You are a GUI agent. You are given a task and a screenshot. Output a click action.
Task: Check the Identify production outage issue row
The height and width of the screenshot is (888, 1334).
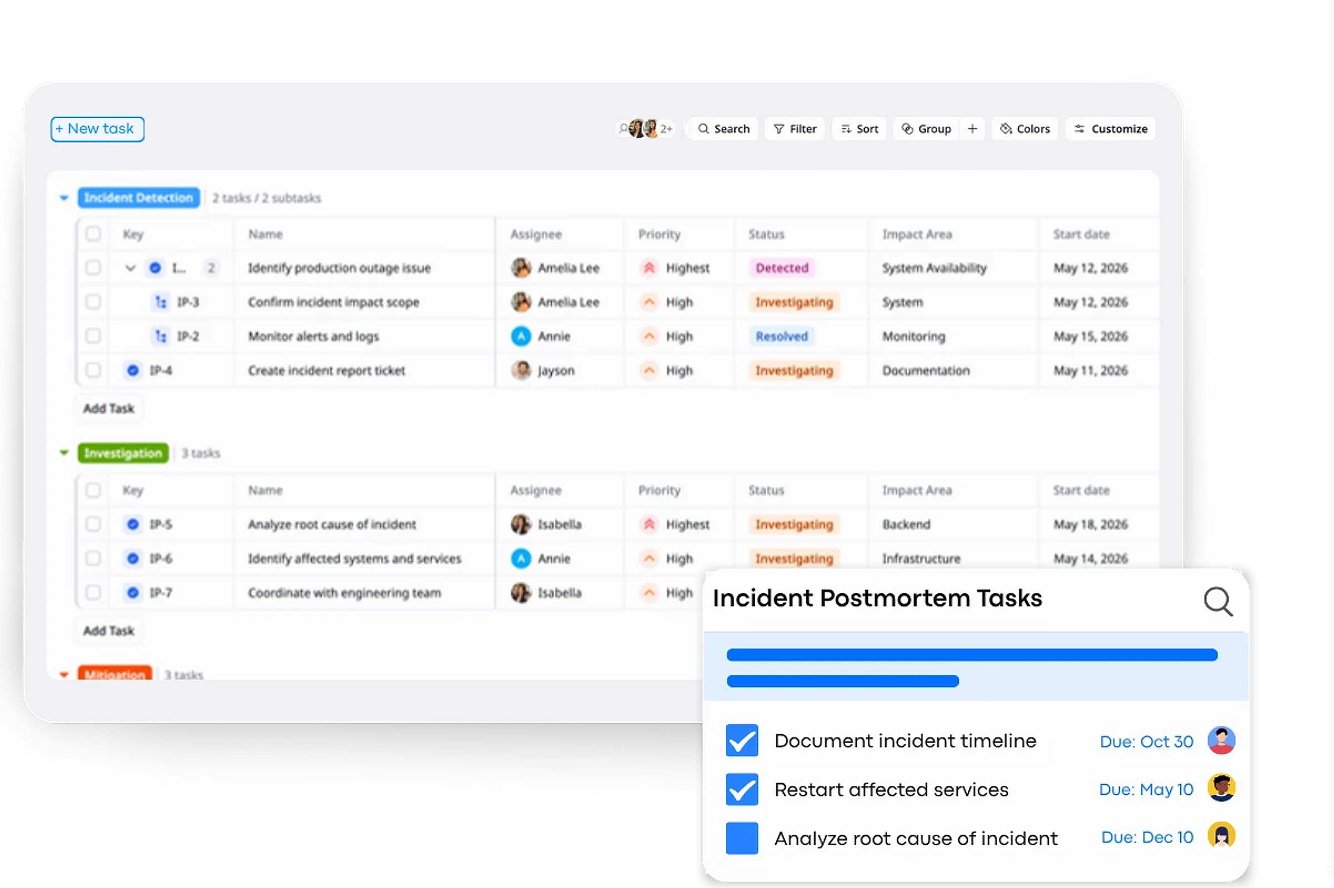pyautogui.click(x=93, y=268)
